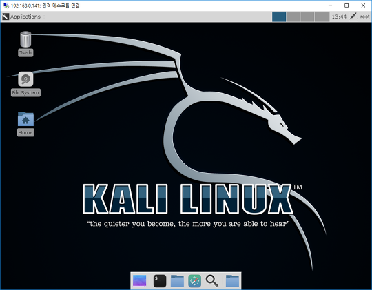Close the remote desktop connection window
The width and height of the screenshot is (372, 290).
click(363, 6)
